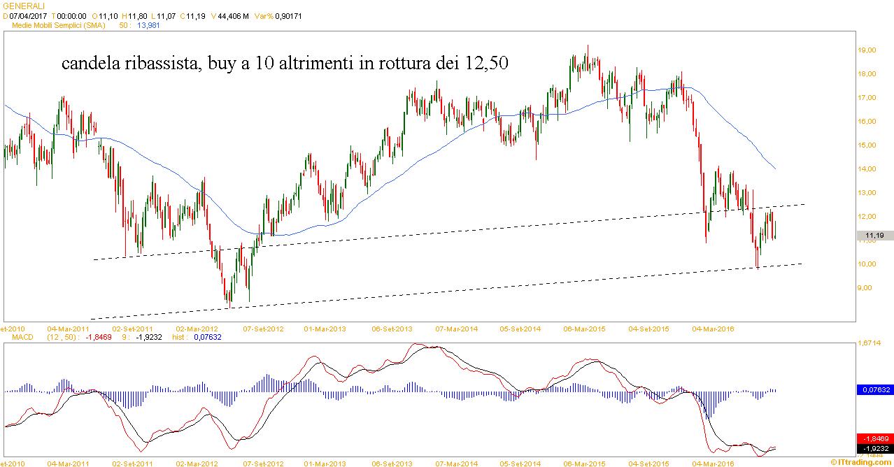Click the GENERALI ticker title

[24, 5]
